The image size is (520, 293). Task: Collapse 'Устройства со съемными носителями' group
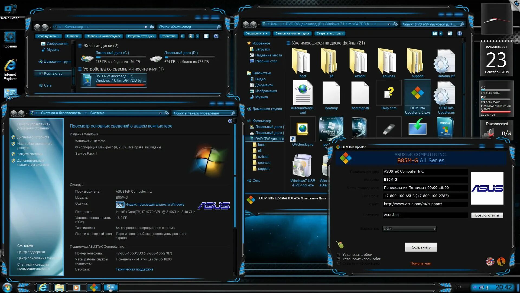(80, 69)
